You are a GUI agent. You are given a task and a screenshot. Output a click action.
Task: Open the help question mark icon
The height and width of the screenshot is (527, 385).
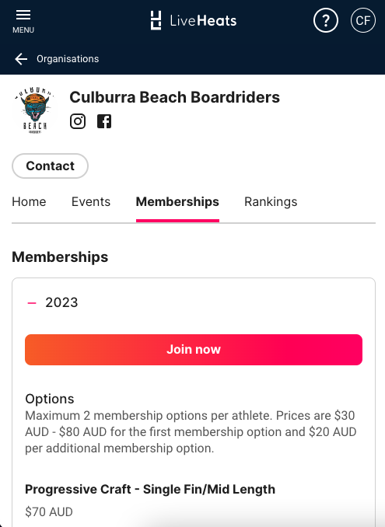[325, 20]
